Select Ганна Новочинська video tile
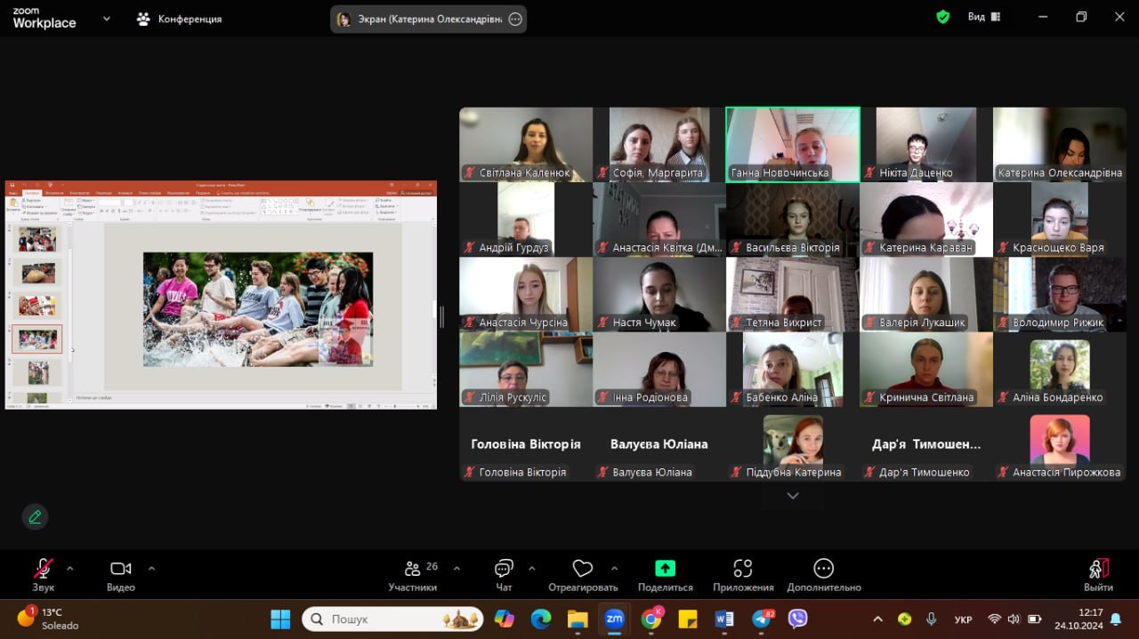Image resolution: width=1139 pixels, height=639 pixels. point(792,144)
